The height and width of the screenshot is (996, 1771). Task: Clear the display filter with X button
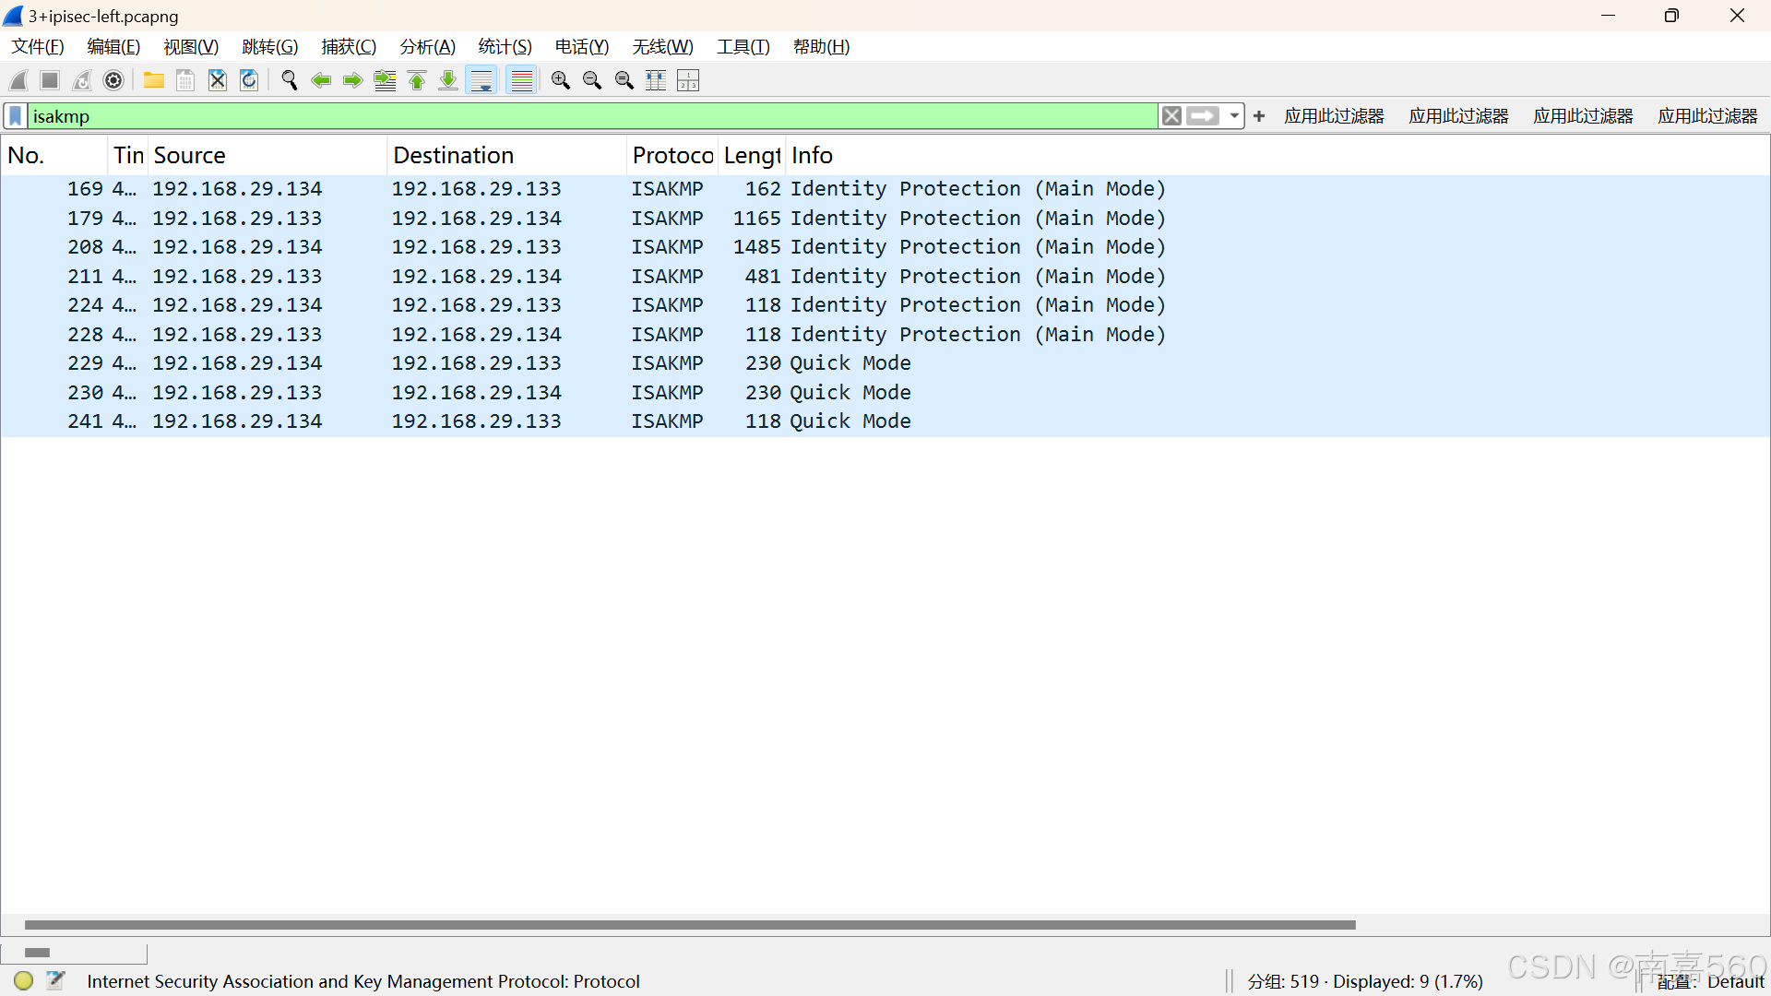1171,116
